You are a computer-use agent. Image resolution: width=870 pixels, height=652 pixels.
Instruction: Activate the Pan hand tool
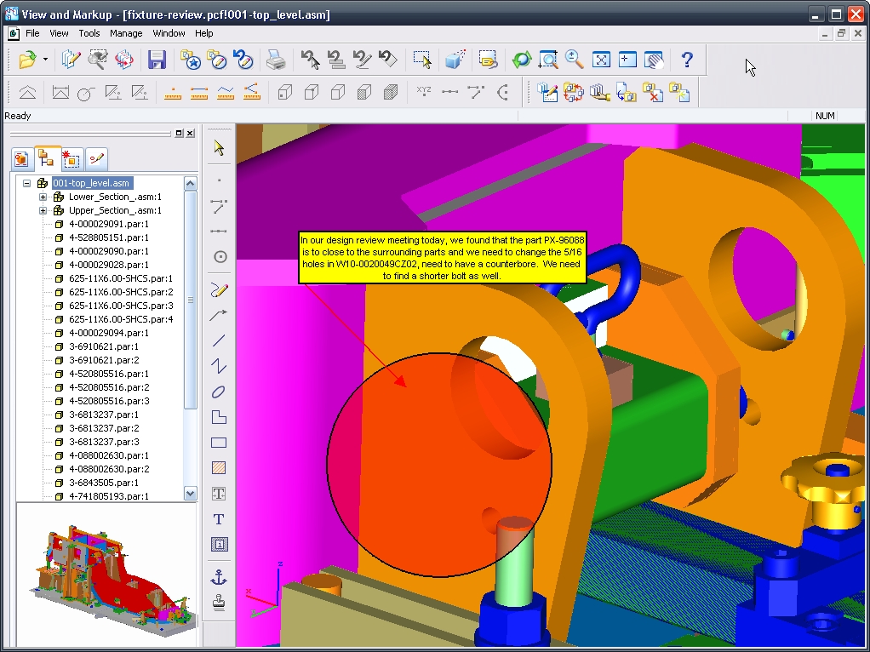(654, 60)
